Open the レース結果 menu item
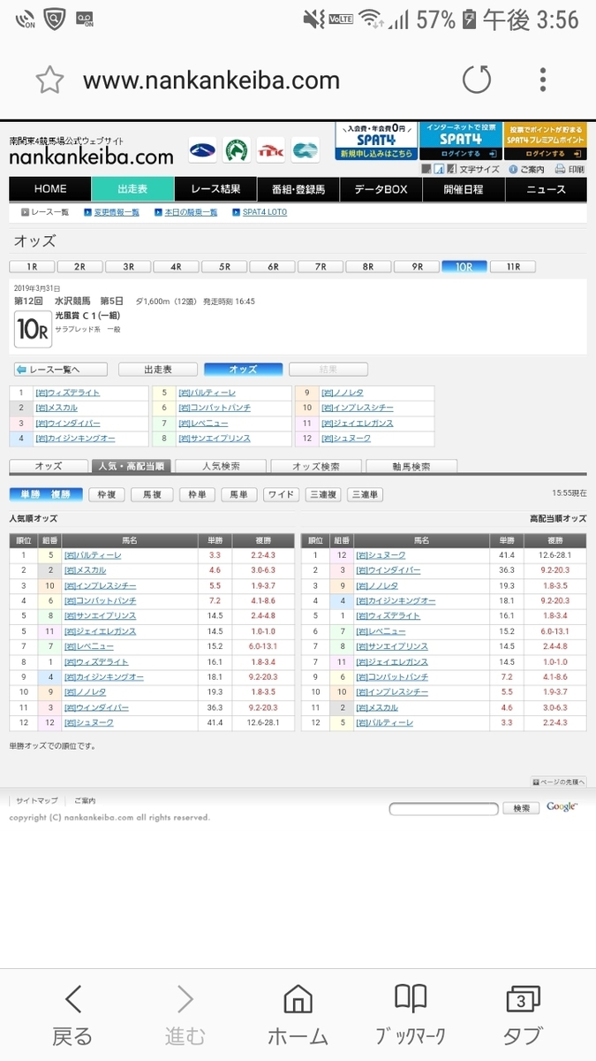 (x=215, y=189)
